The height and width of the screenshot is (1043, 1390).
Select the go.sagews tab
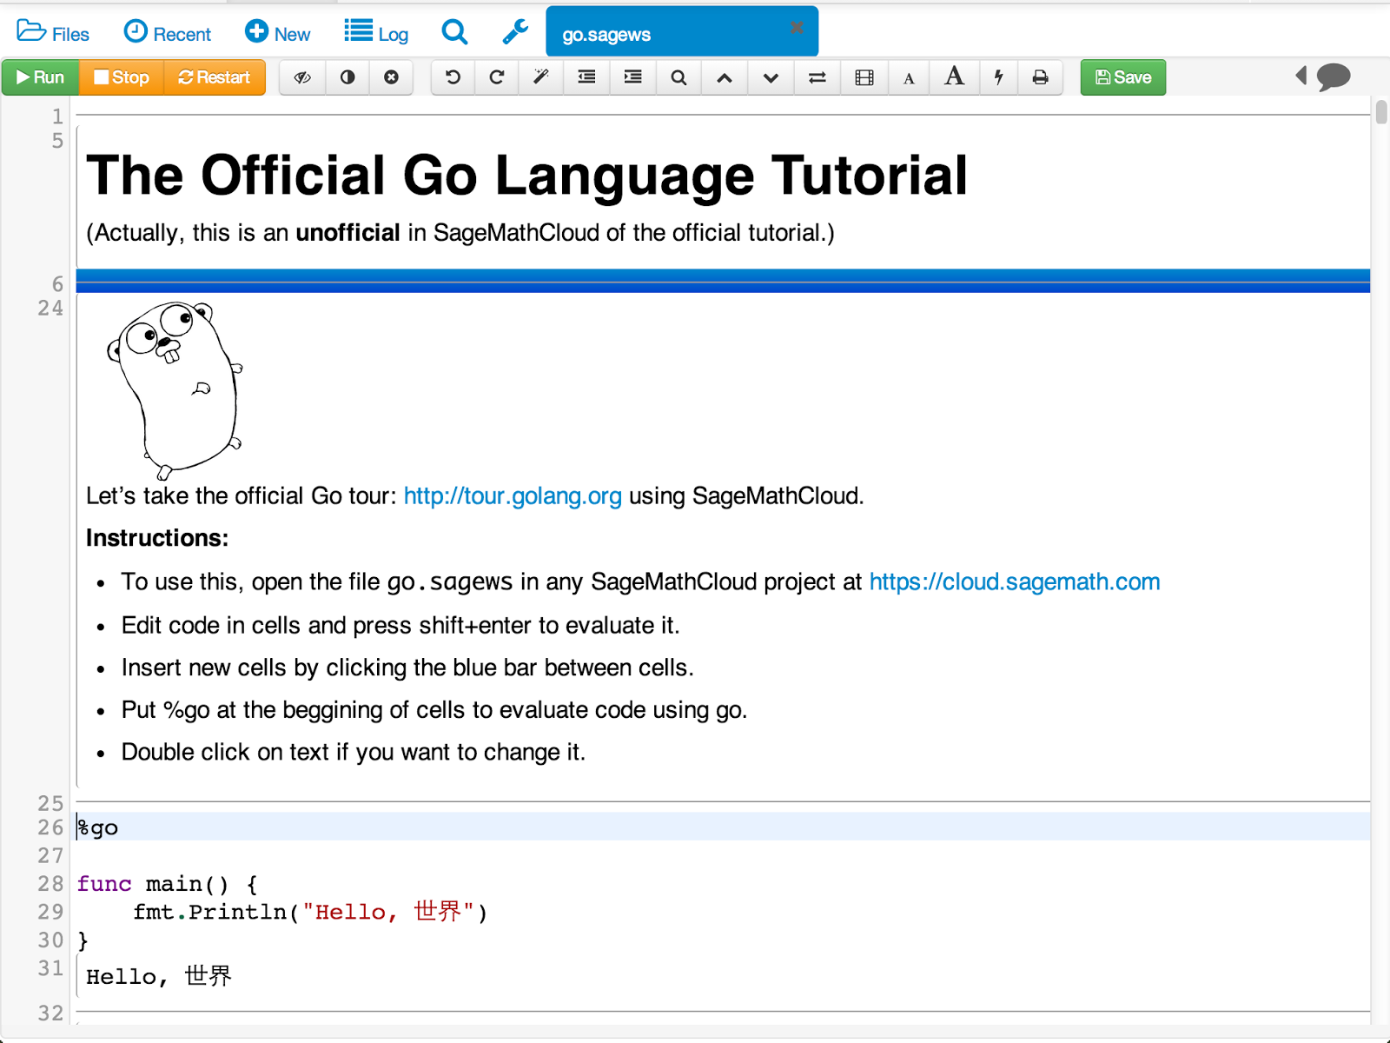(605, 33)
